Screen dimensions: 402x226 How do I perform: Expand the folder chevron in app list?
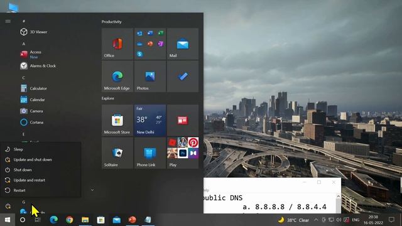[92, 190]
